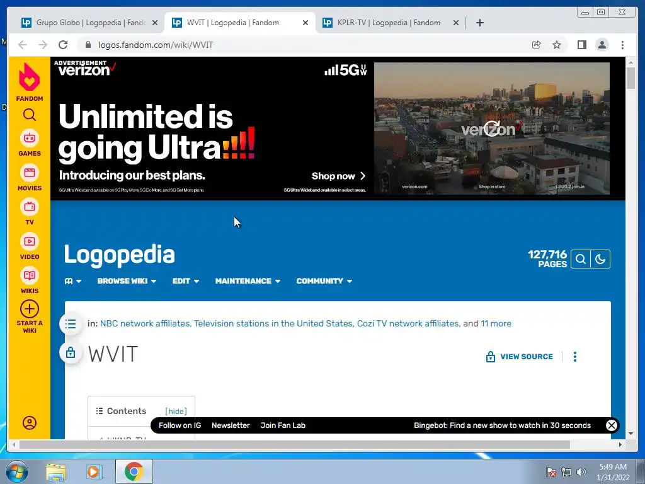645x484 pixels.
Task: Click the Logopedia wiki title
Action: point(119,255)
